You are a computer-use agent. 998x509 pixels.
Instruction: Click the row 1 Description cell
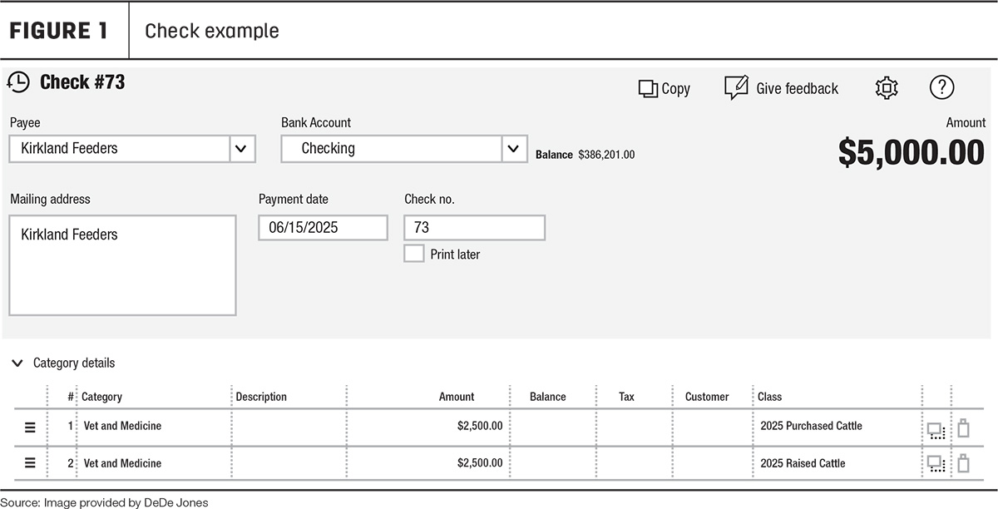tap(288, 427)
